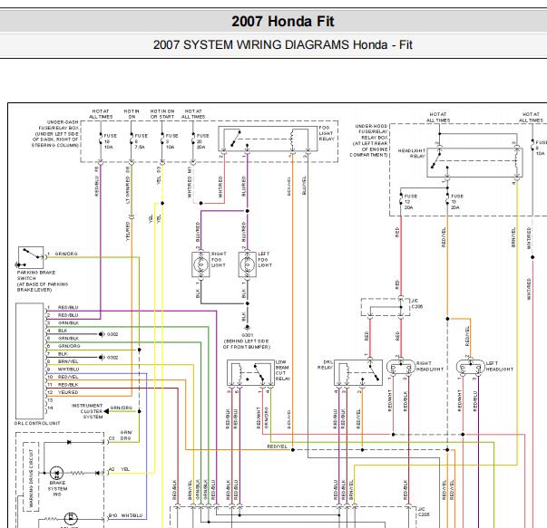This screenshot has height=528, width=547.
Task: Click the right fog light bulb symbol
Action: tap(200, 264)
